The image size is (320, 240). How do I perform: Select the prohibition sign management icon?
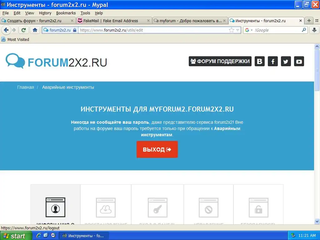pyautogui.click(x=208, y=207)
